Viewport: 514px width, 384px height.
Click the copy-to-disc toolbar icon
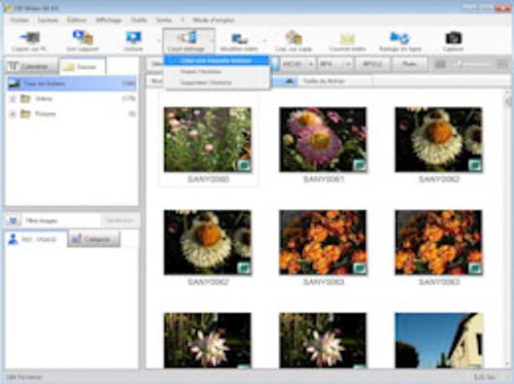coord(293,37)
